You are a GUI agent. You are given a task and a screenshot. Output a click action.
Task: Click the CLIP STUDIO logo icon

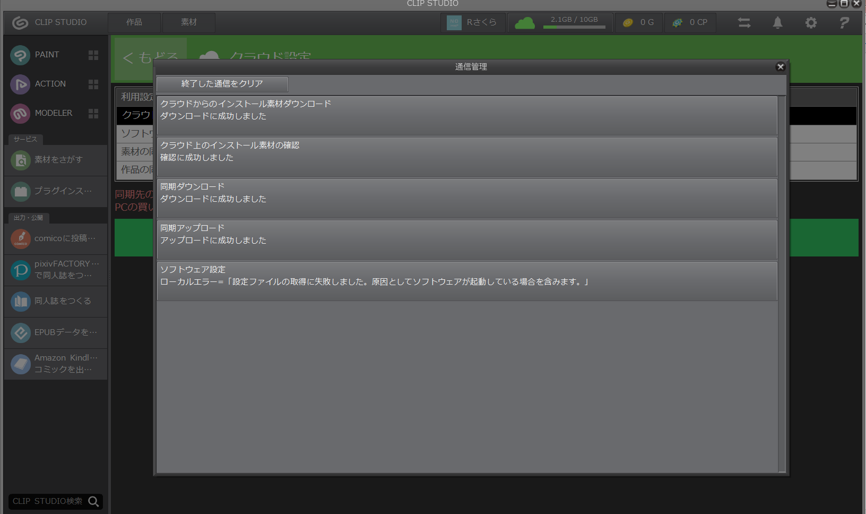pyautogui.click(x=20, y=22)
